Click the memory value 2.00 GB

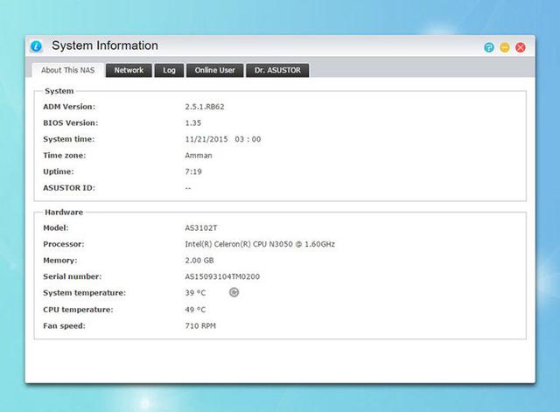pos(199,260)
